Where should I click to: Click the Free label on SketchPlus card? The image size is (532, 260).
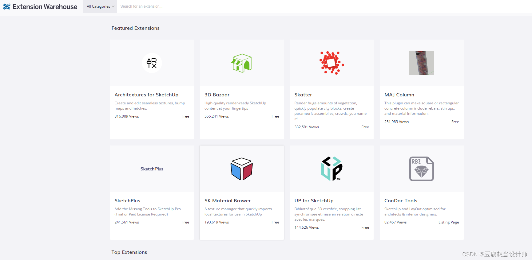point(185,222)
